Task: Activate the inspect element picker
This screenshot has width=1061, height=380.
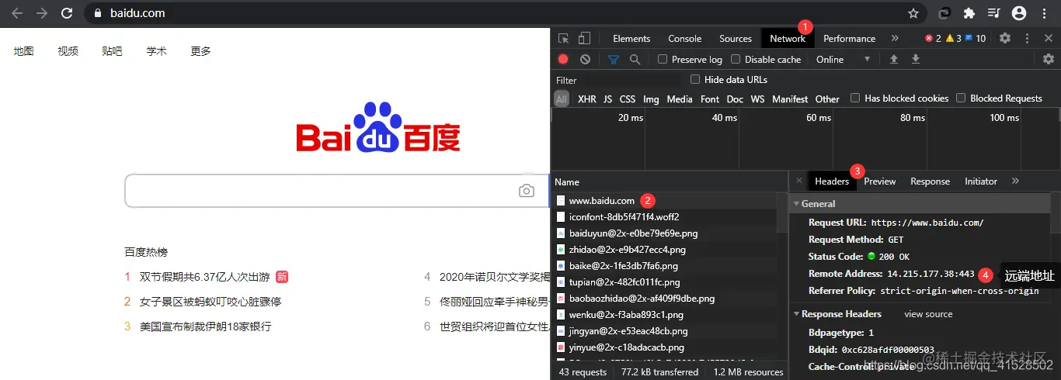Action: coord(564,38)
